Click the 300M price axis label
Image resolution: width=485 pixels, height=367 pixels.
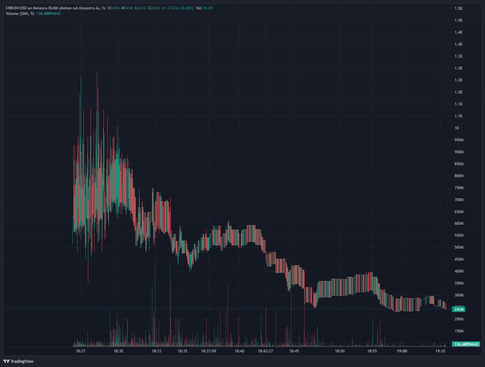coord(459,295)
